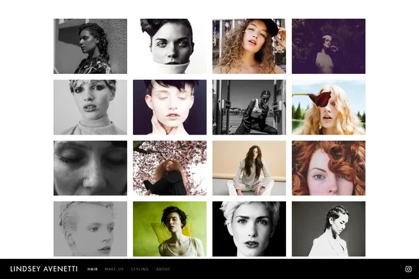This screenshot has height=279, width=419.
Task: Open the About page
Action: (x=163, y=269)
